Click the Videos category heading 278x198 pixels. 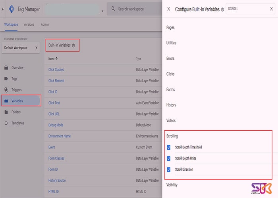coord(171,120)
